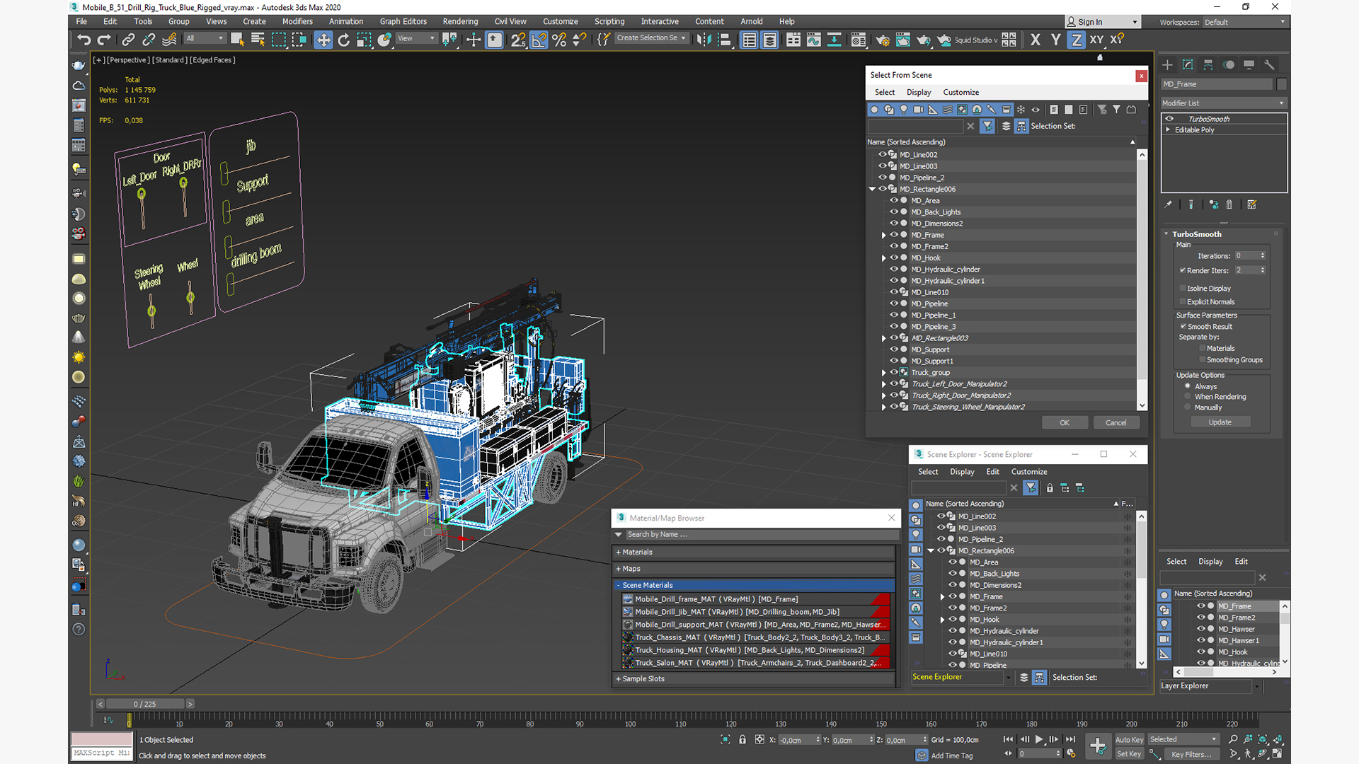Click OK in Select From Scene
The width and height of the screenshot is (1359, 764).
(x=1065, y=422)
